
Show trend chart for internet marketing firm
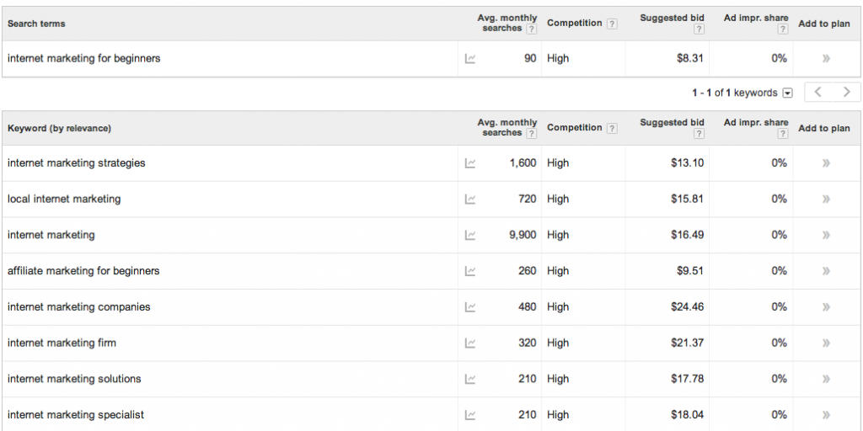[470, 343]
